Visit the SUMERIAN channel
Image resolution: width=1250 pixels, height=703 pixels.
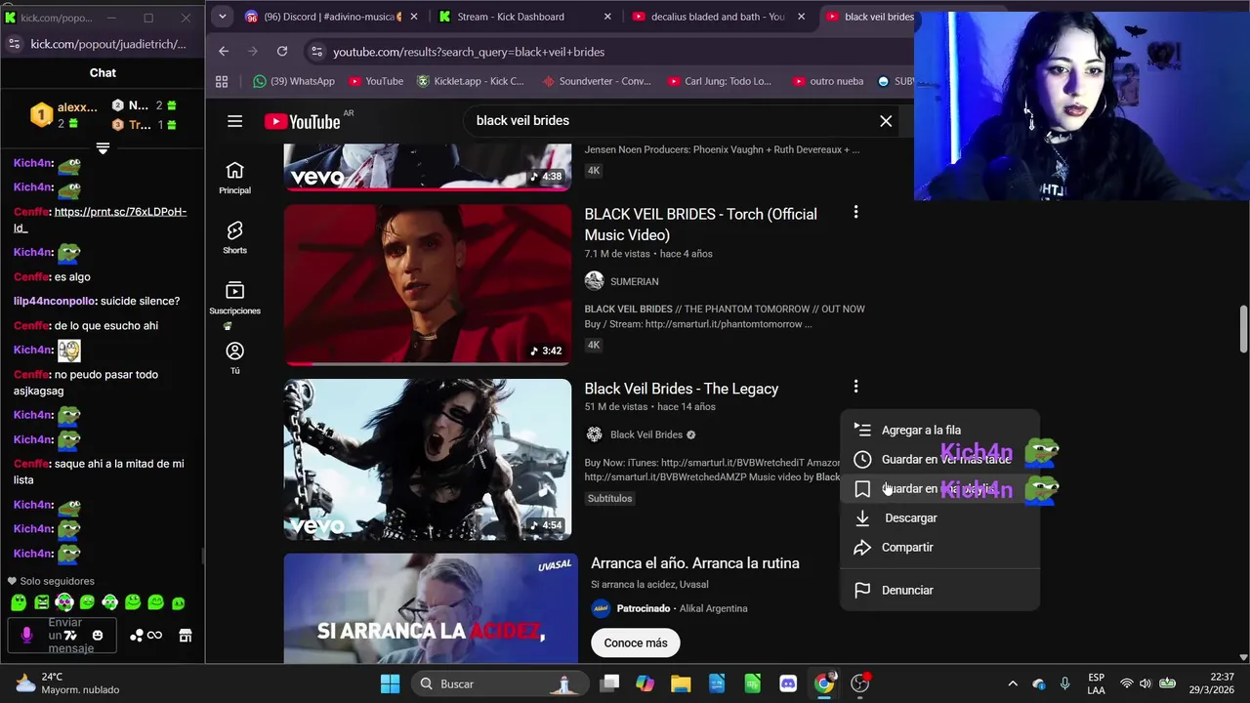click(634, 281)
